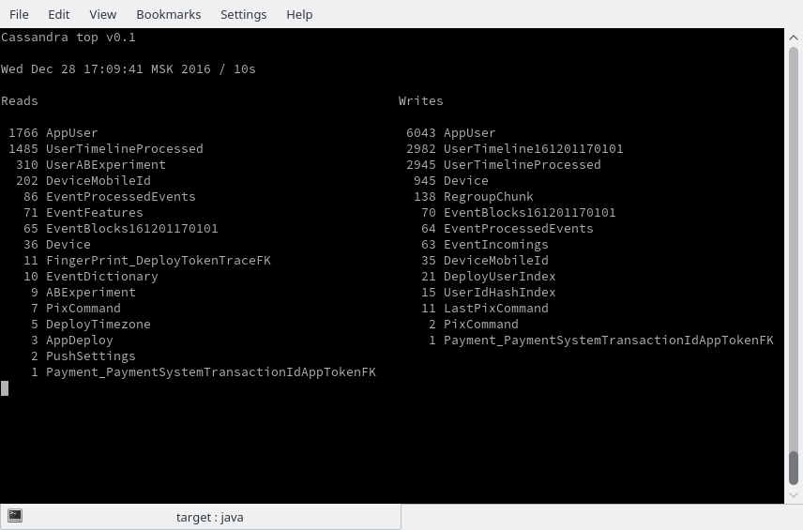Viewport: 803px width, 530px height.
Task: Click the 'Cassandra top v0.1' title line
Action: point(68,38)
